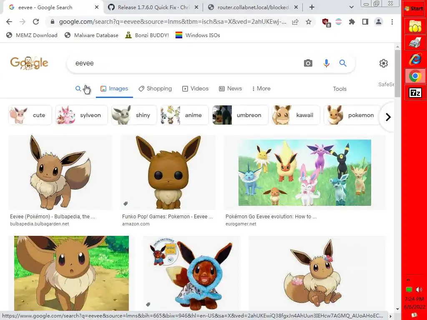The width and height of the screenshot is (427, 320).
Task: Switch to Shopping results
Action: (155, 89)
